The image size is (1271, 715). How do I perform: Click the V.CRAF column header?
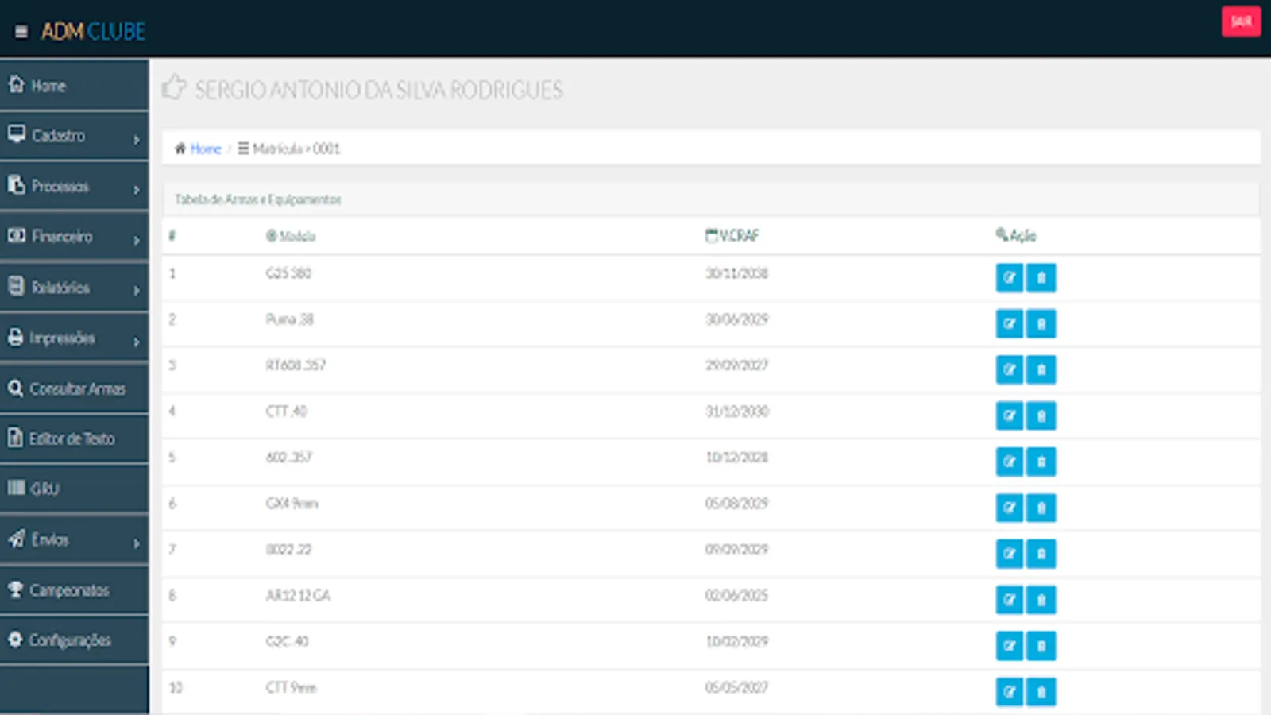732,235
